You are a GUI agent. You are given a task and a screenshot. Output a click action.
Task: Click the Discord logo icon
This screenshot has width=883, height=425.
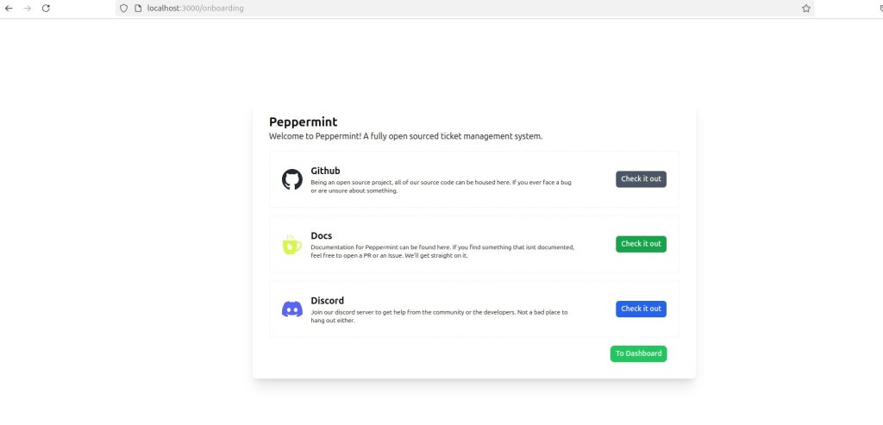[291, 309]
